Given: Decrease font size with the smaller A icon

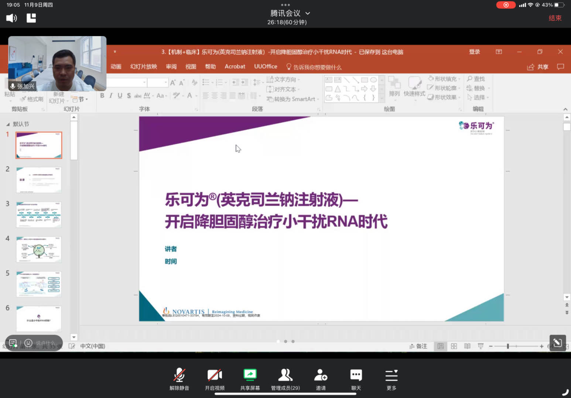Looking at the screenshot, I should coord(181,83).
